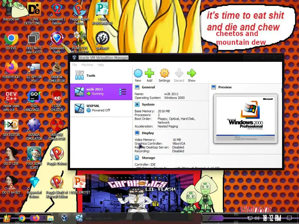Select the Peggle Nights Deluxe desktop icon
Viewport: 299px width, 224px height.
click(79, 13)
